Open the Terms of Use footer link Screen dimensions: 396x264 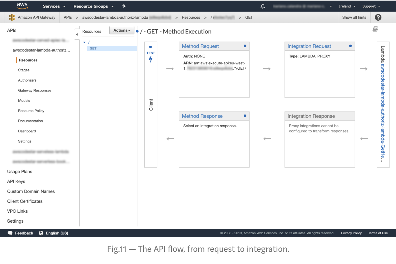tap(378, 233)
